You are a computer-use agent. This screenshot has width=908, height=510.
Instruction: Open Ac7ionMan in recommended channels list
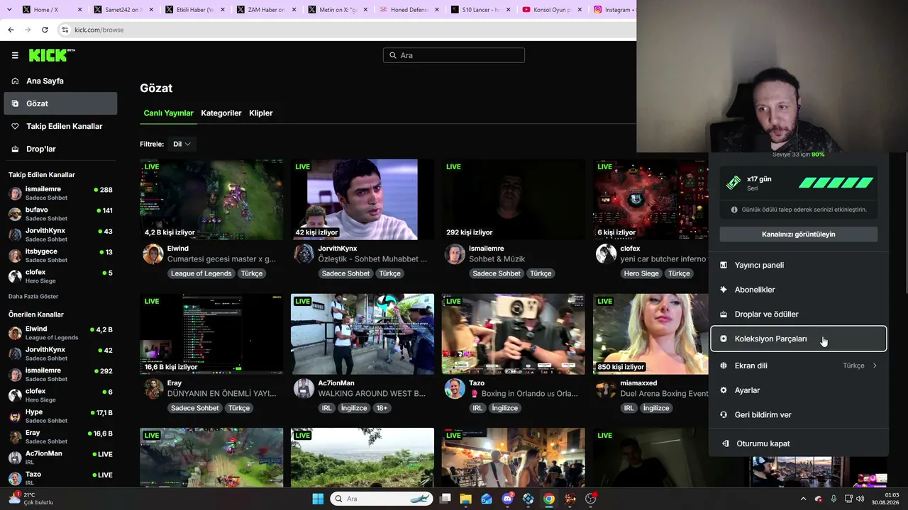[x=60, y=458]
